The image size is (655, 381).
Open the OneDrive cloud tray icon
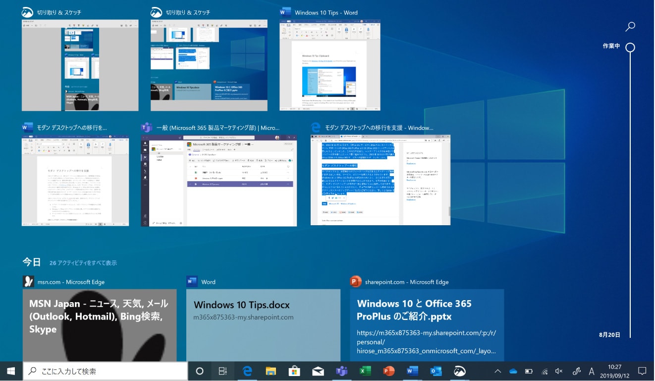coord(513,371)
